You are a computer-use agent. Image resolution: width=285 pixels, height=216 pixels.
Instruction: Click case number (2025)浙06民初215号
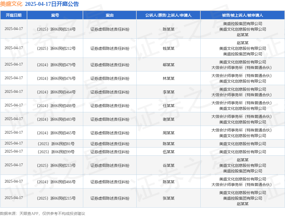(56, 198)
